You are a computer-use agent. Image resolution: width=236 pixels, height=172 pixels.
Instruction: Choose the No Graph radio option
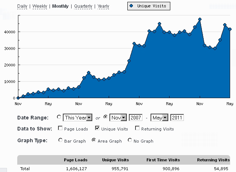tap(130, 140)
